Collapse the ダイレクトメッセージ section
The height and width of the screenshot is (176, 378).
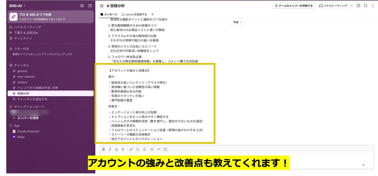click(x=27, y=107)
